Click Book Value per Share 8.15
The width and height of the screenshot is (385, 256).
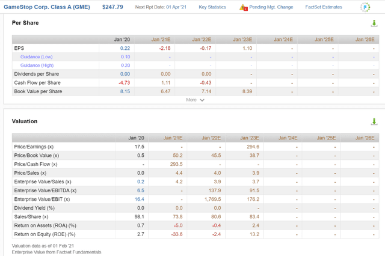(x=125, y=91)
